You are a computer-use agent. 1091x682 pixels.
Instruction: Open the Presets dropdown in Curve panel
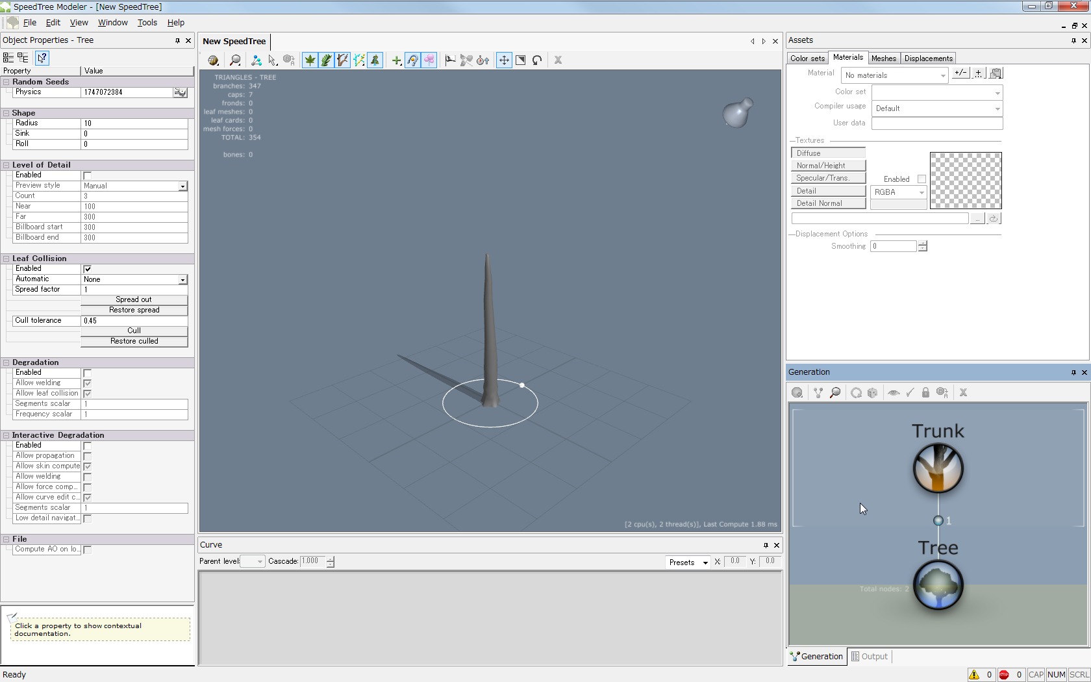687,562
